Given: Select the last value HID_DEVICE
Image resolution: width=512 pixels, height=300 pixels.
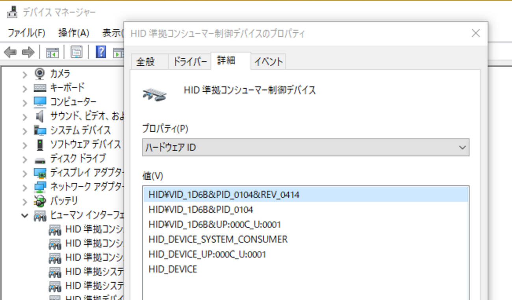Looking at the screenshot, I should click(x=306, y=269).
